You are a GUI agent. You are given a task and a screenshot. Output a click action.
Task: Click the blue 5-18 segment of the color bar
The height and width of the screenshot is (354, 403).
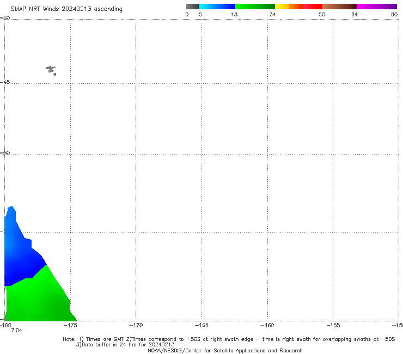(217, 7)
